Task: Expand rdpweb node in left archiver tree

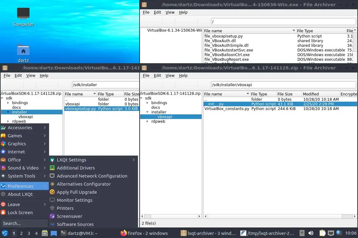Action: click(x=8, y=121)
